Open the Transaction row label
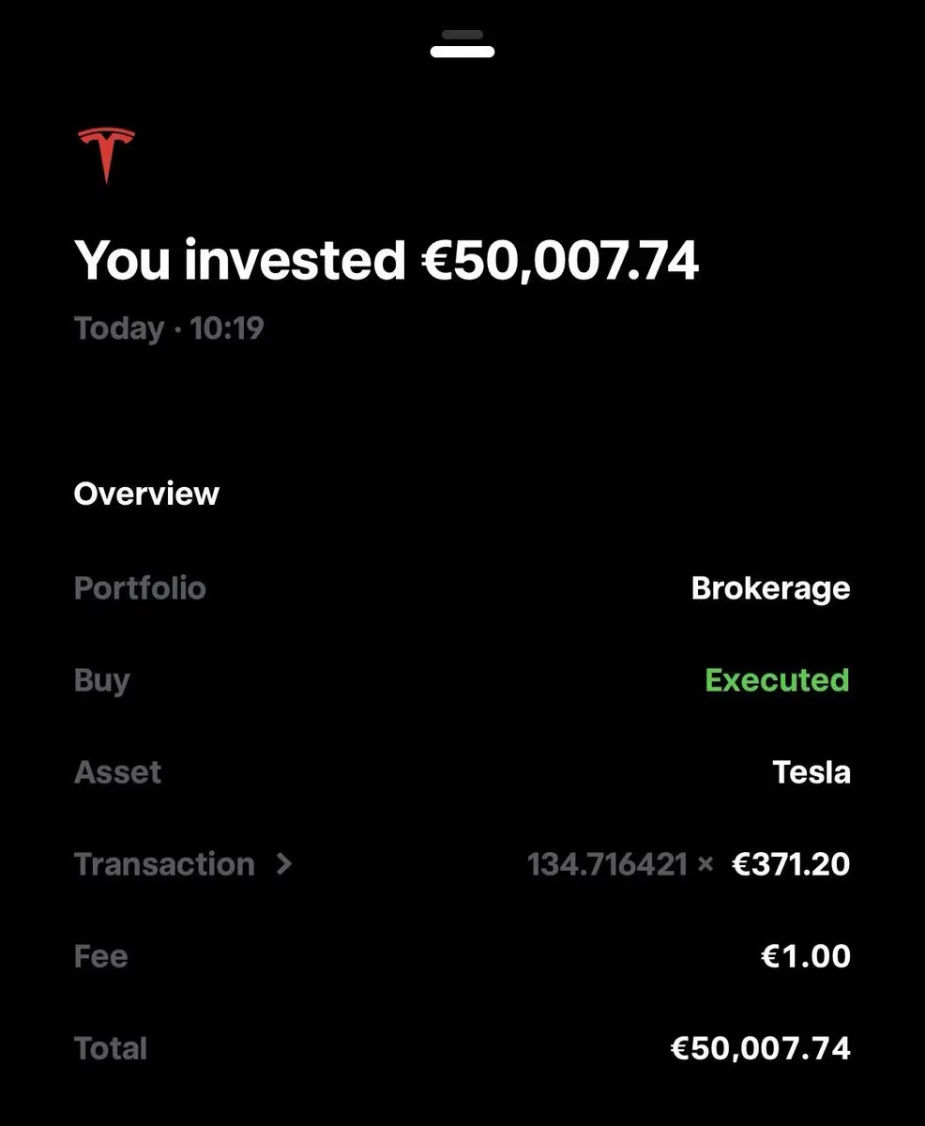Screen dimensions: 925x1126 click(x=164, y=864)
